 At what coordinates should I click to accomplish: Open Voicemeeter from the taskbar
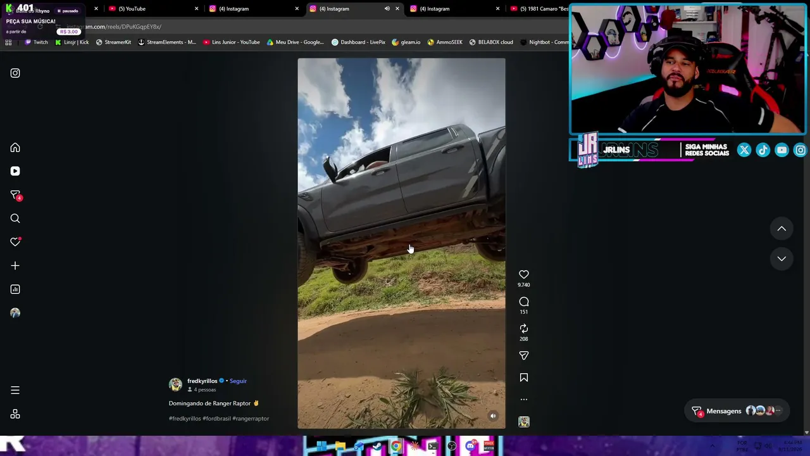[489, 446]
